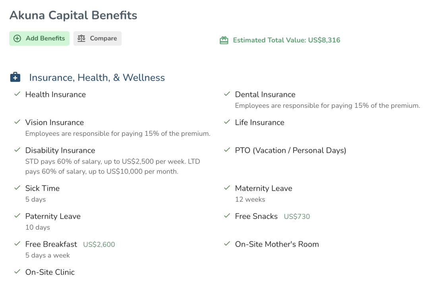The width and height of the screenshot is (429, 299).
Task: Select the Insurance, Health, & Wellness heading
Action: point(97,78)
